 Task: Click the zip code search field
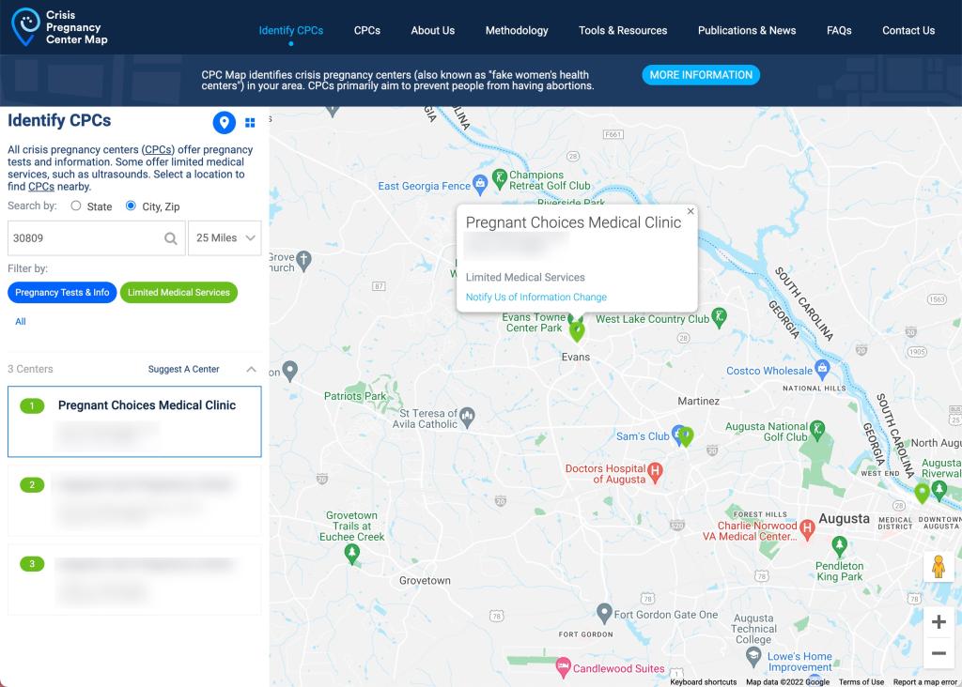click(85, 238)
